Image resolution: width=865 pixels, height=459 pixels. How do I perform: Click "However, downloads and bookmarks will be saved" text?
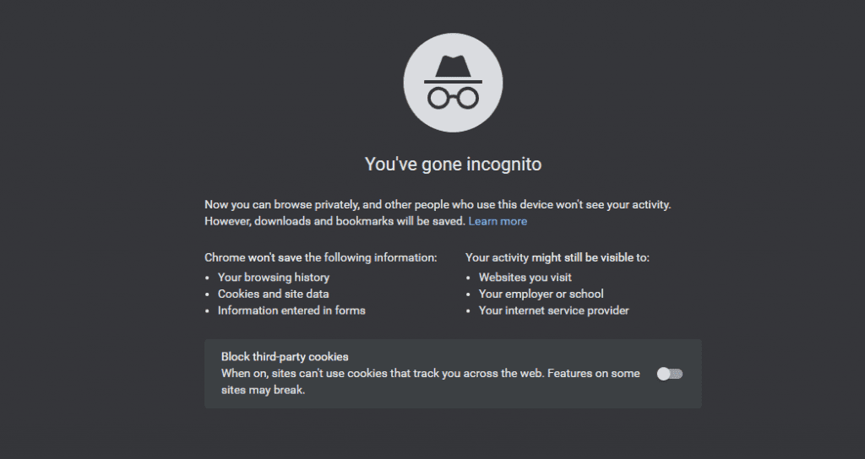[x=335, y=221]
